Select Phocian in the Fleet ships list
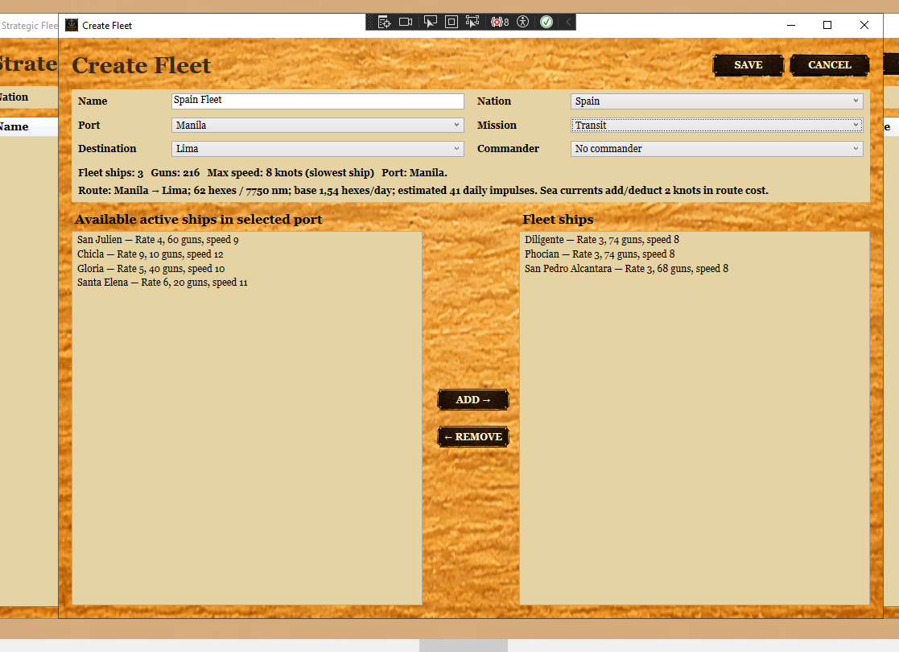The height and width of the screenshot is (652, 899). tap(695, 254)
